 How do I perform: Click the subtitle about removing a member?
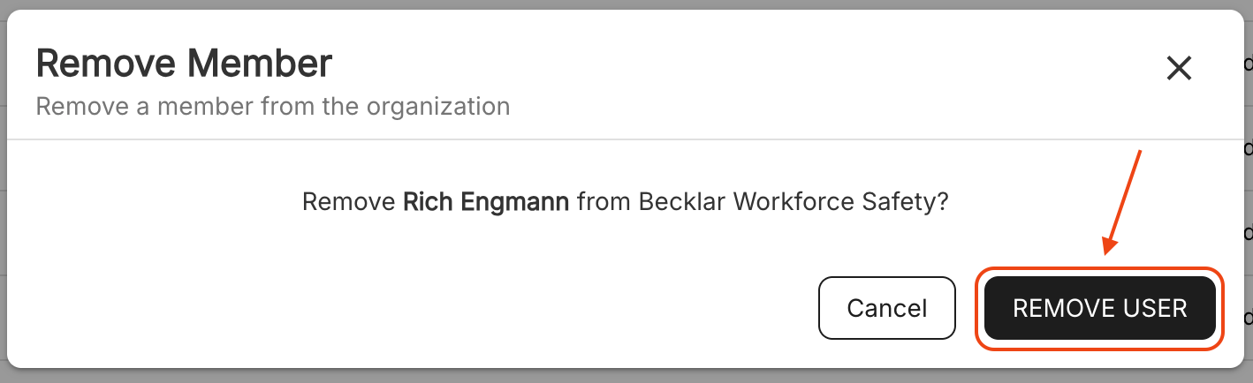pos(272,107)
